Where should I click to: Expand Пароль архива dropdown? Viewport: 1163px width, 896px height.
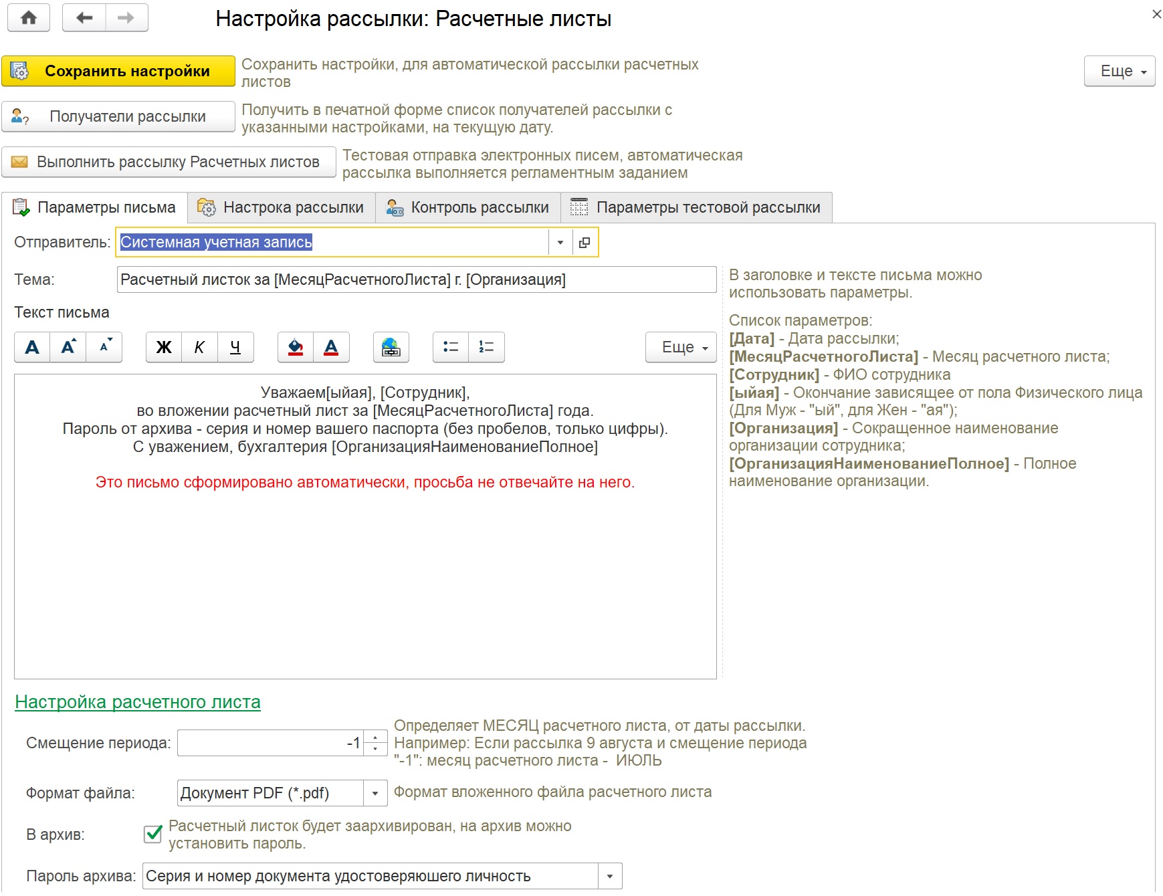(610, 876)
